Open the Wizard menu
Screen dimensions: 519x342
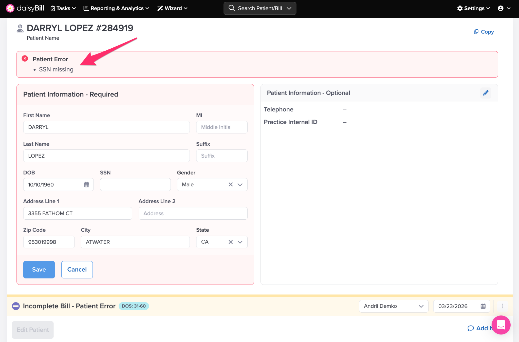point(172,8)
